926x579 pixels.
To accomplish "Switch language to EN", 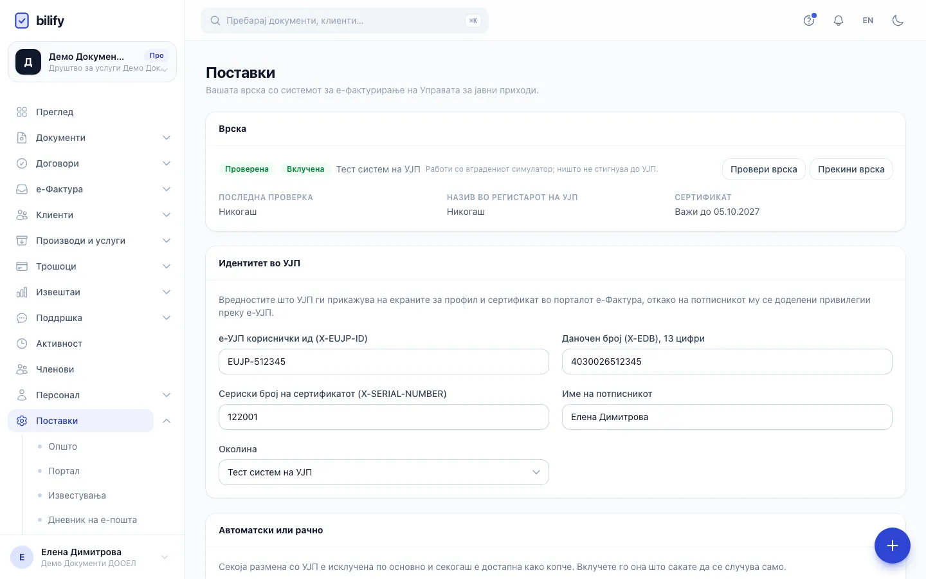I will [x=868, y=21].
